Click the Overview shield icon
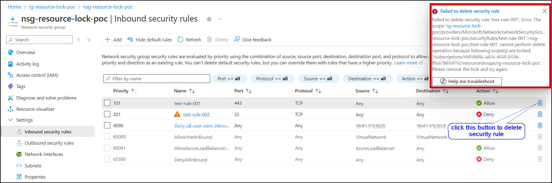The width and height of the screenshot is (552, 183). (11, 53)
